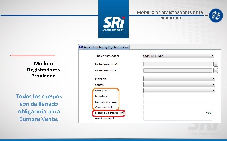The image size is (227, 141).
Task: Click the Clave catastral input field
Action: 178,107
